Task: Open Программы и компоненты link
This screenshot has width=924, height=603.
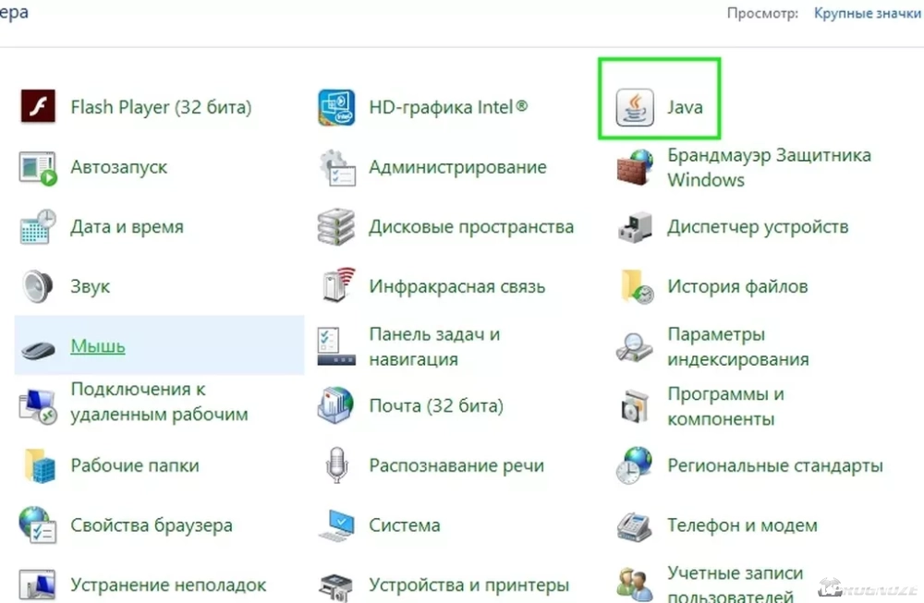Action: tap(725, 406)
